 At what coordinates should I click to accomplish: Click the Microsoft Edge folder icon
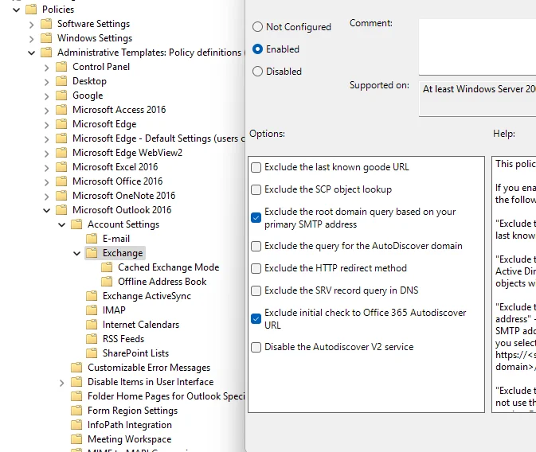[x=61, y=124]
